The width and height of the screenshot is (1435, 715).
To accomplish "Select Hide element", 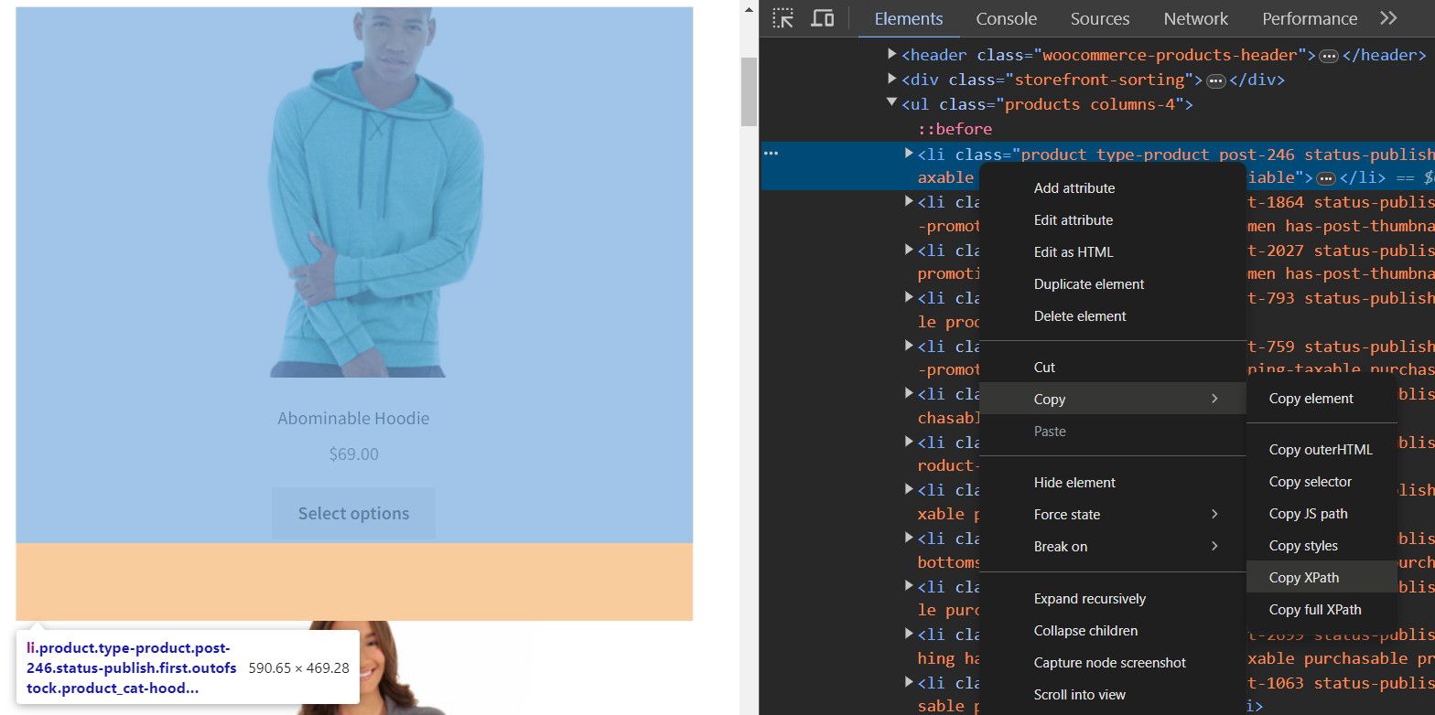I will (x=1113, y=483).
